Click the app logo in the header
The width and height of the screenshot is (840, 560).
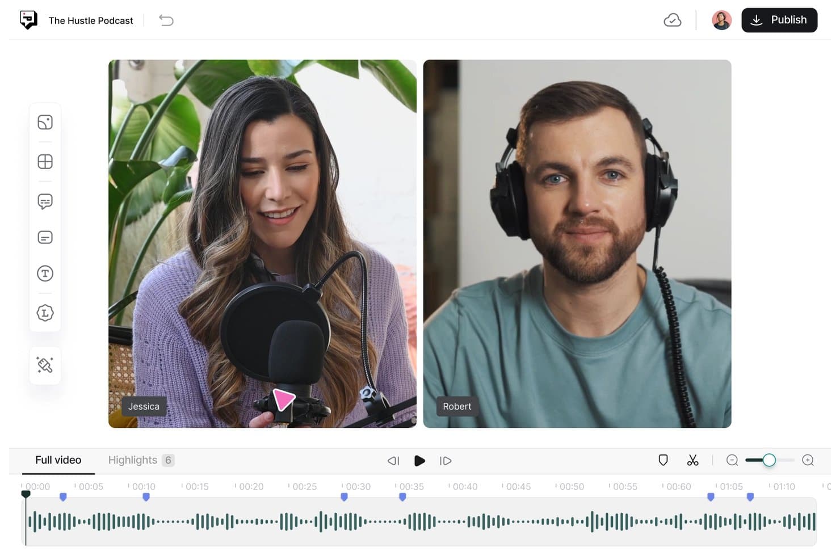(28, 20)
